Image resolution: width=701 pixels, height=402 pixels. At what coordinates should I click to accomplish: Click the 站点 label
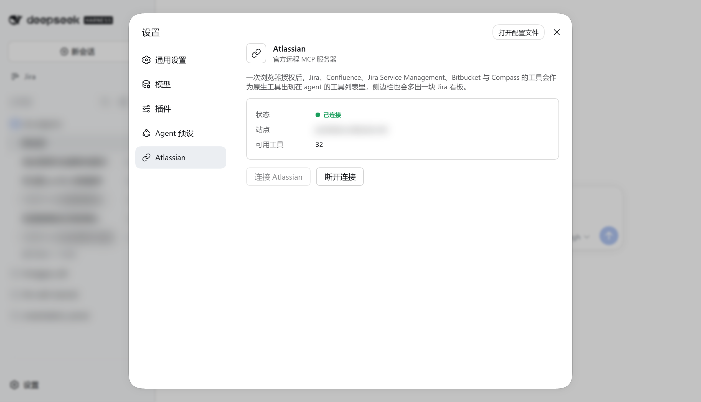coord(263,129)
